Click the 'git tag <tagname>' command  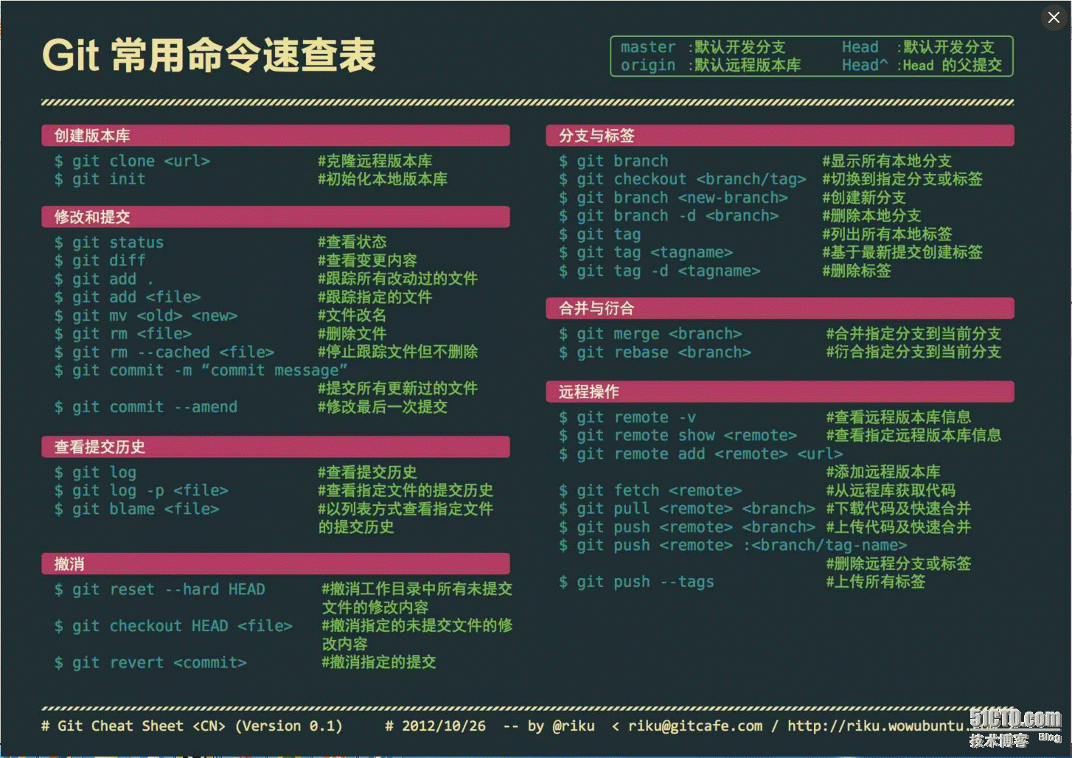tap(647, 253)
